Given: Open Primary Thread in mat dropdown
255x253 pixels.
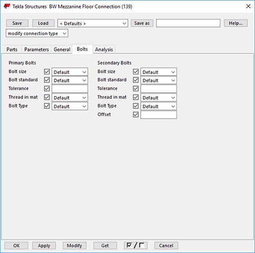Looking at the screenshot, I should [70, 98].
